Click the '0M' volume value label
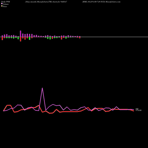Viewport: 148px width, 148px height. (x=137, y=109)
